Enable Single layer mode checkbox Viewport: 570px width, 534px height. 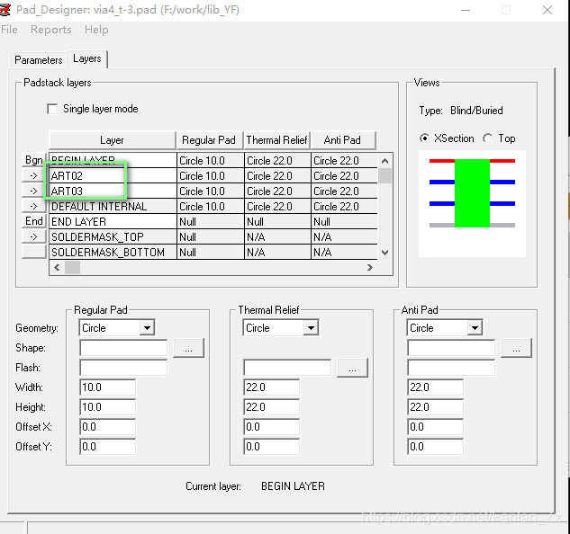[x=52, y=109]
